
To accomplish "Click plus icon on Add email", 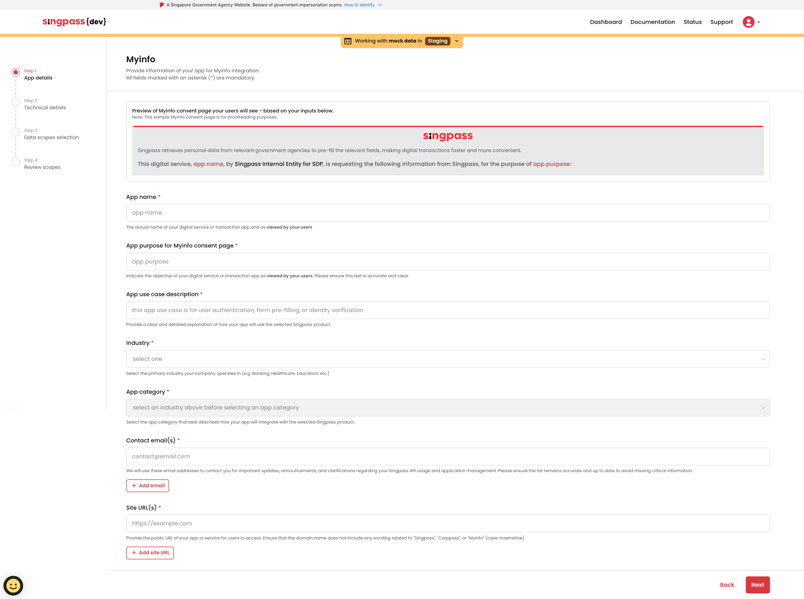I will [134, 485].
